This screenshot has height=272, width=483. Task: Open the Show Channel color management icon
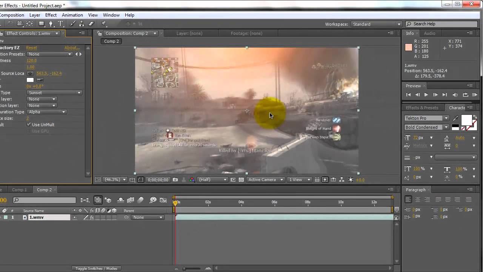click(x=192, y=180)
